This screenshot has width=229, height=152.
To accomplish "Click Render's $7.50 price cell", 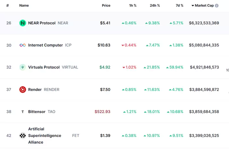I will point(105,89).
